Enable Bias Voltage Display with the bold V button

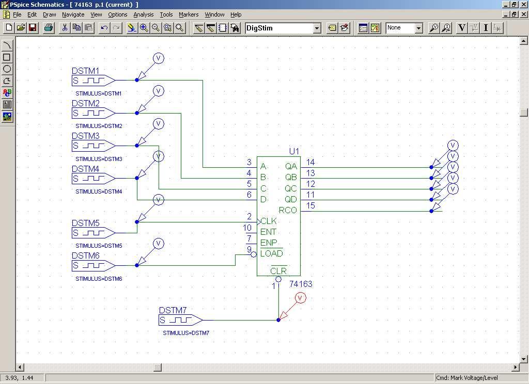462,28
